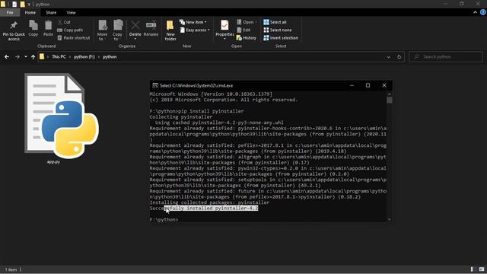Click 'pip install pyinstaller' command text
Image resolution: width=487 pixels, height=274 pixels.
[x=212, y=111]
